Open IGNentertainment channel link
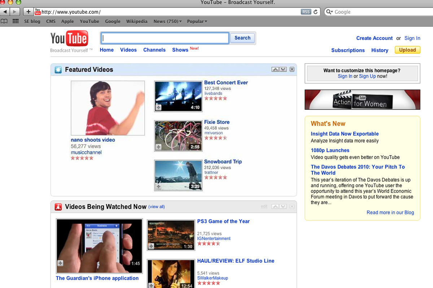433x288 pixels. click(214, 239)
